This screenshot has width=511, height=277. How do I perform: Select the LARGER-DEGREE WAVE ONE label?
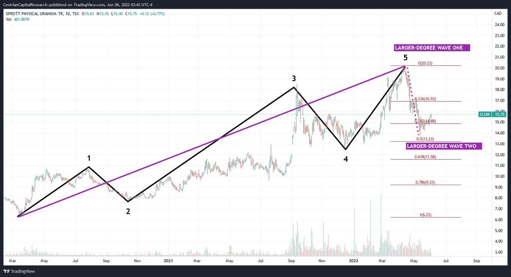click(x=432, y=48)
